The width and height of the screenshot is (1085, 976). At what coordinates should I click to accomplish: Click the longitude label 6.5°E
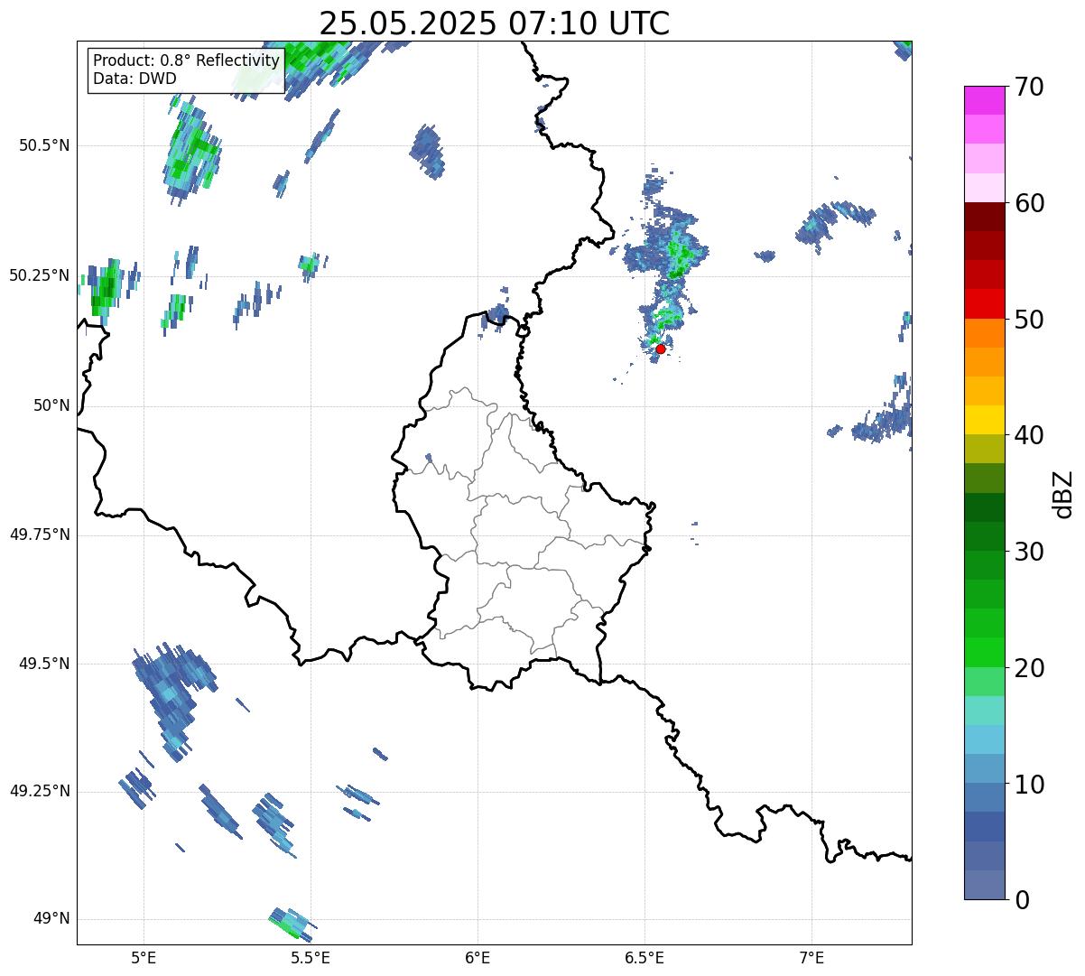pyautogui.click(x=645, y=957)
